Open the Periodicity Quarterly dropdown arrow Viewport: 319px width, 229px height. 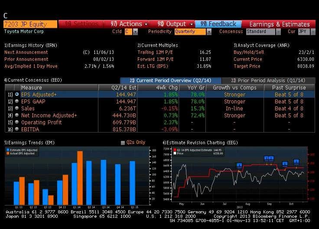(x=209, y=32)
